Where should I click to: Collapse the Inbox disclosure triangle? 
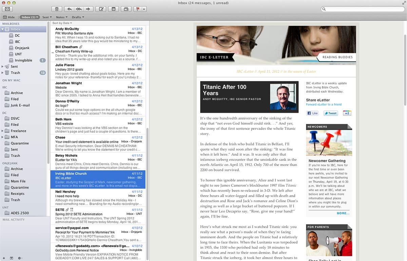2,29
